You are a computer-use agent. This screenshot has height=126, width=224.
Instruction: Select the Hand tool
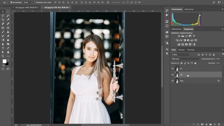coord(8,52)
